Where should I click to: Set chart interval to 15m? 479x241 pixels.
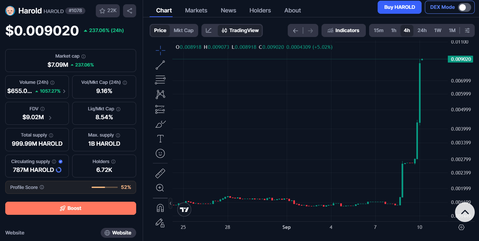[x=379, y=30]
